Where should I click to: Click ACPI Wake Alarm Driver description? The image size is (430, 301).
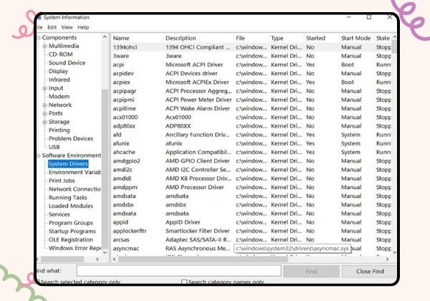198,108
